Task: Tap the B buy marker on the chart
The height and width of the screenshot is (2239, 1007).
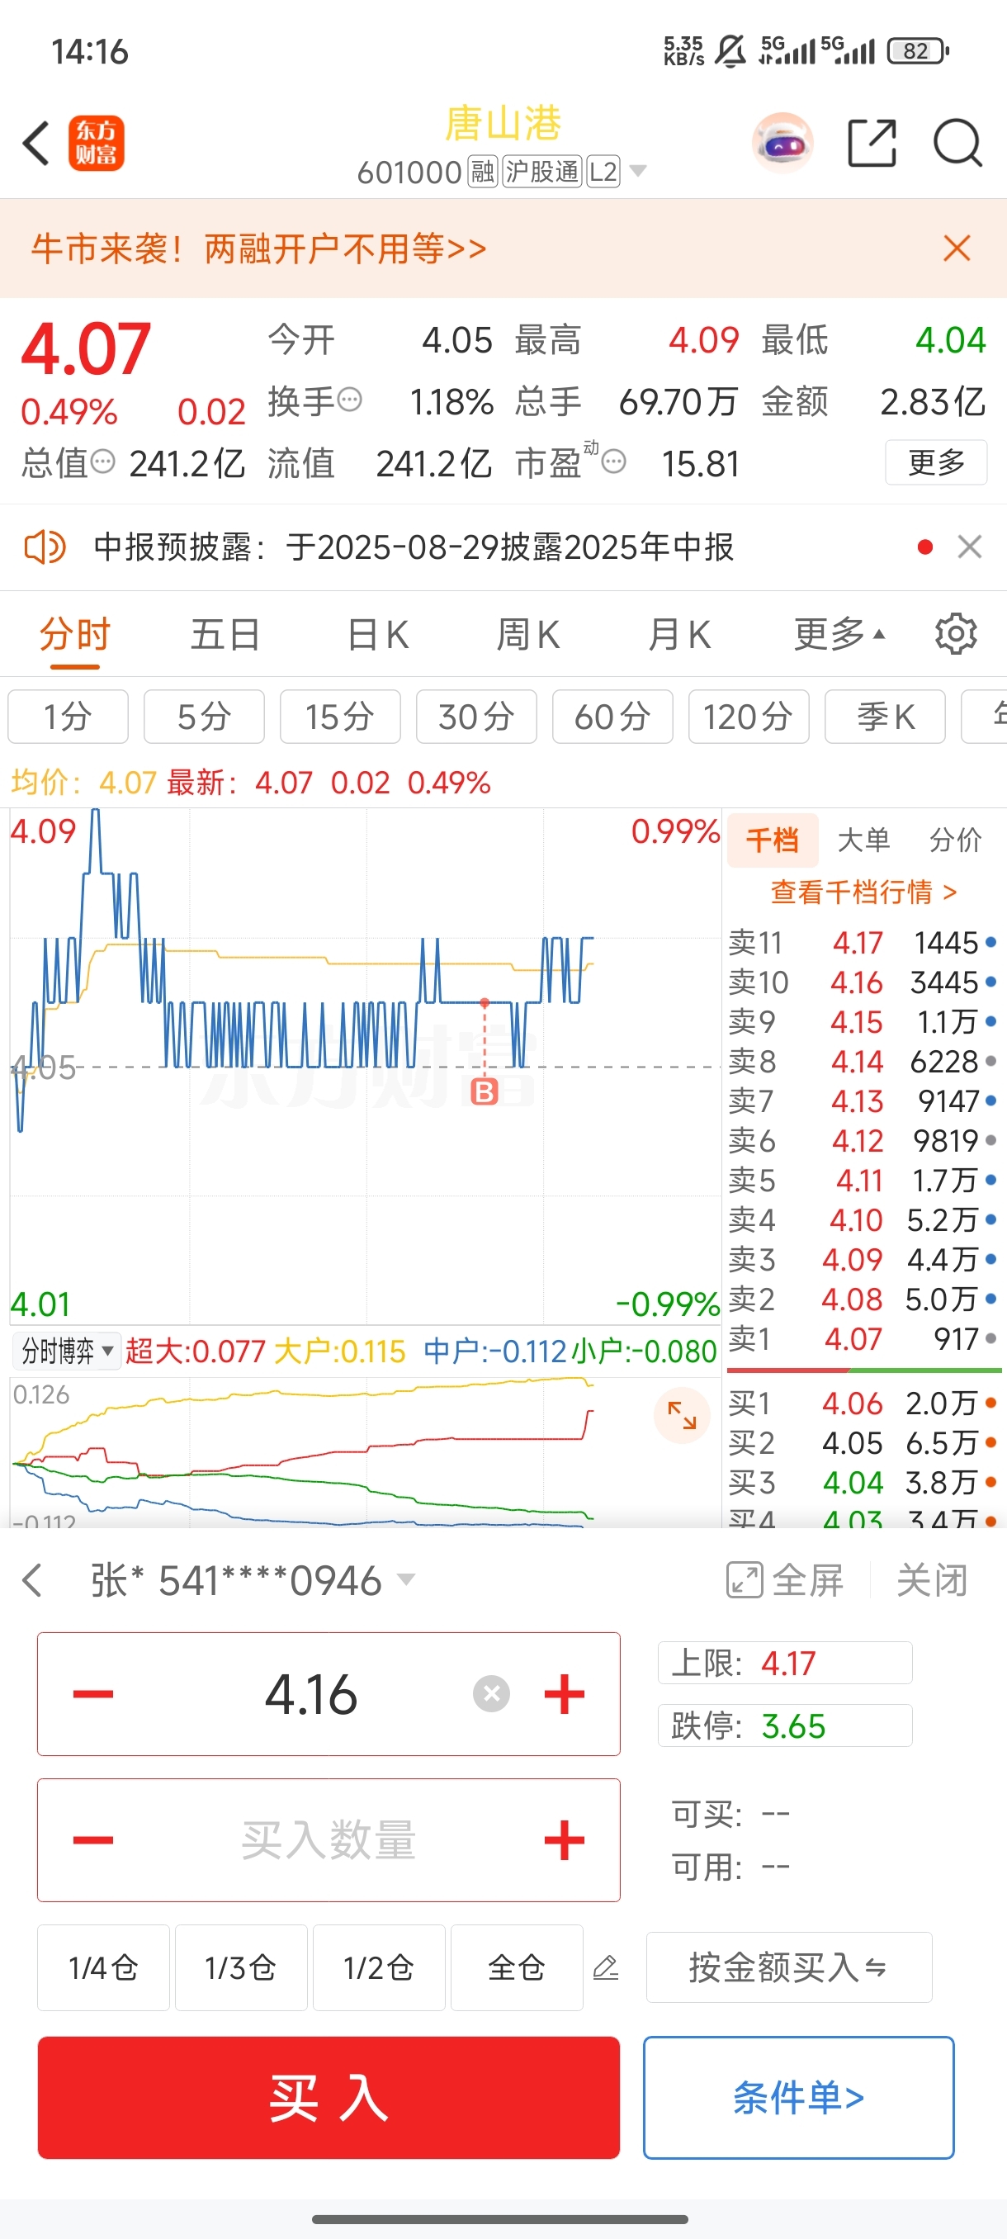Action: (x=484, y=1091)
